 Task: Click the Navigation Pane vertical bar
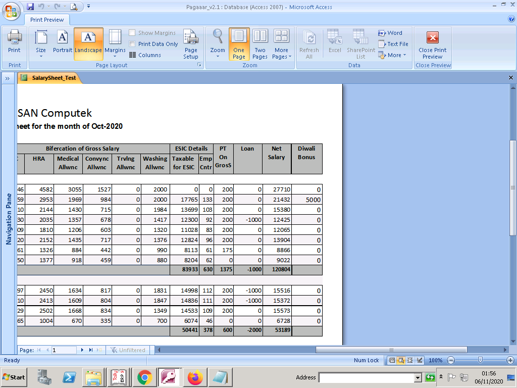pos(9,219)
